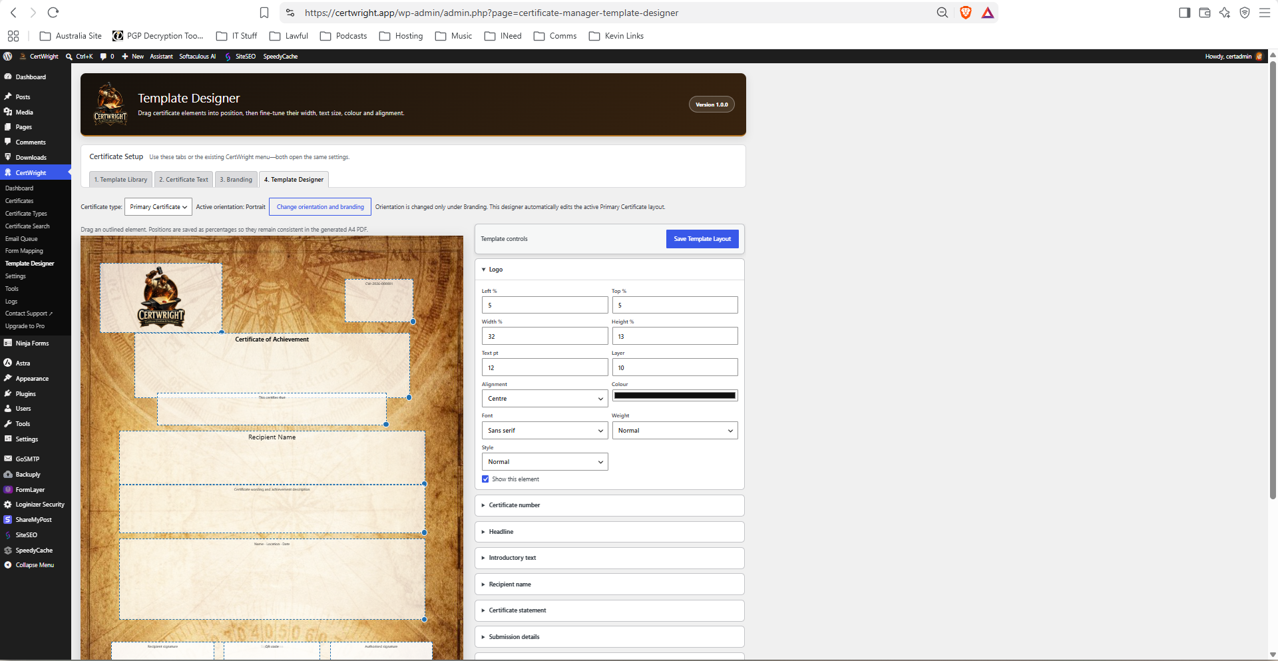Open Contact Support link
Viewport: 1278px width, 661px height.
point(29,314)
